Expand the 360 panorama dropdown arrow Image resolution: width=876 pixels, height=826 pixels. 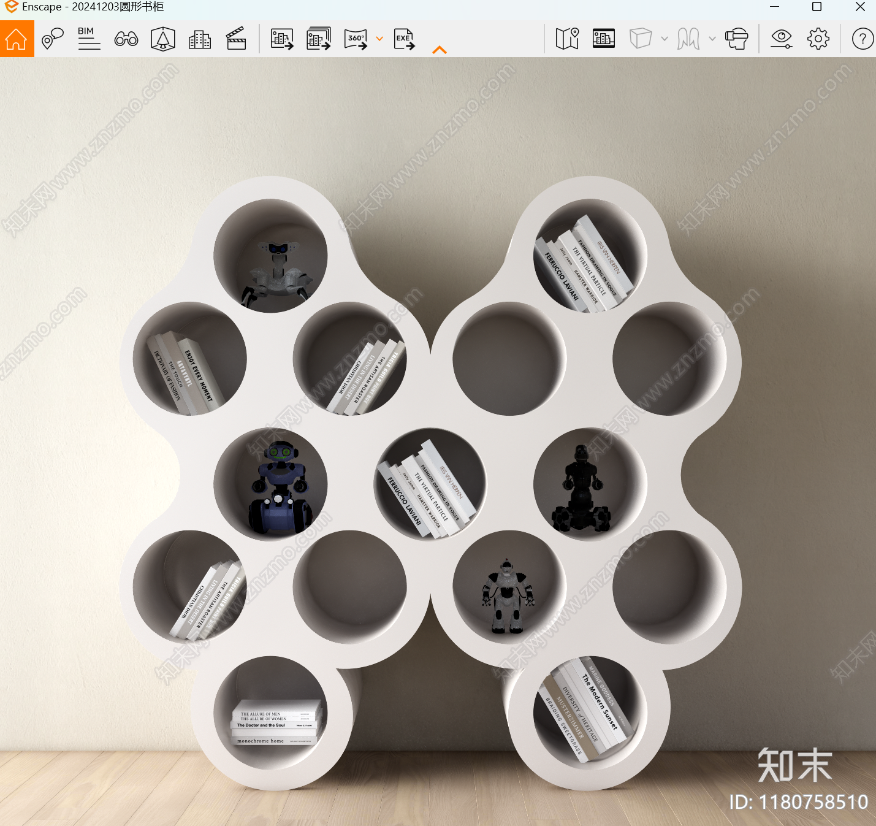379,39
